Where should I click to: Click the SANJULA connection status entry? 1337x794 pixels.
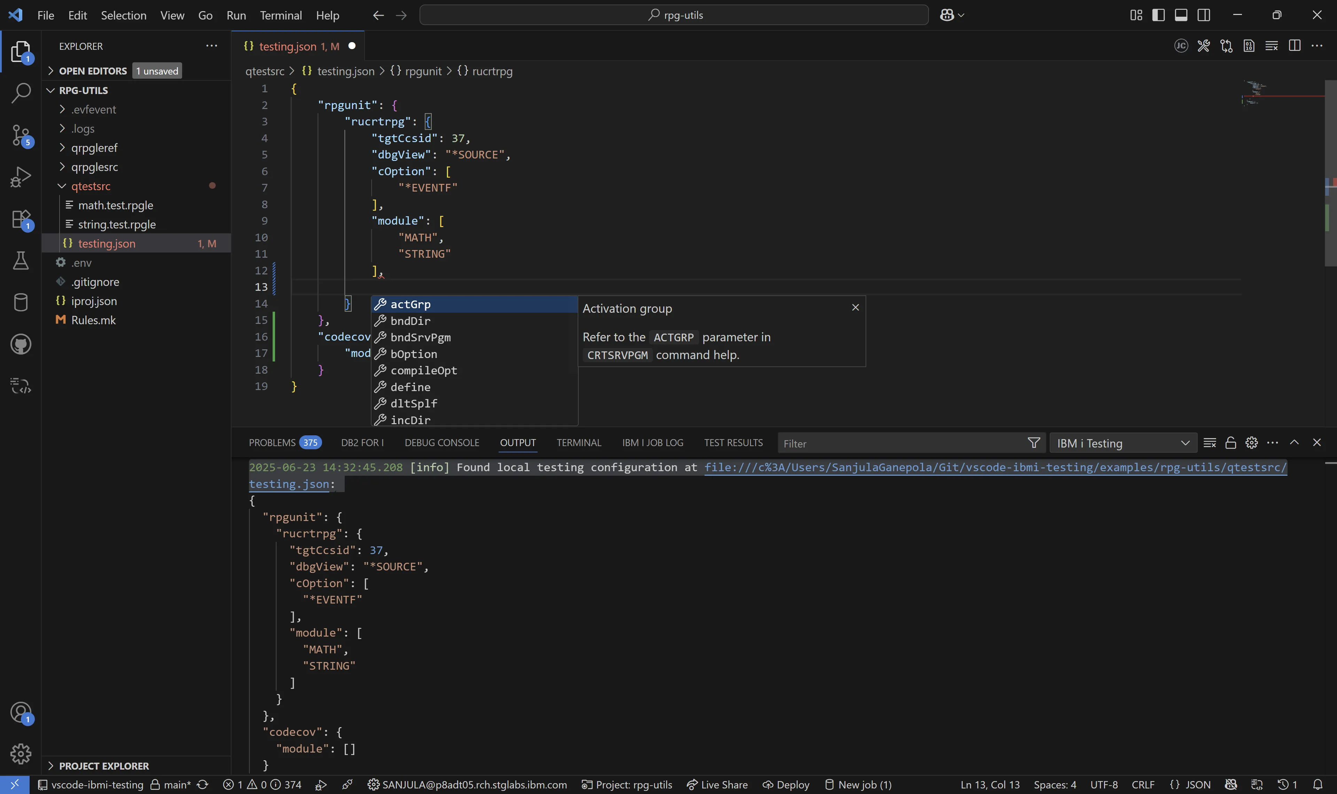(467, 784)
